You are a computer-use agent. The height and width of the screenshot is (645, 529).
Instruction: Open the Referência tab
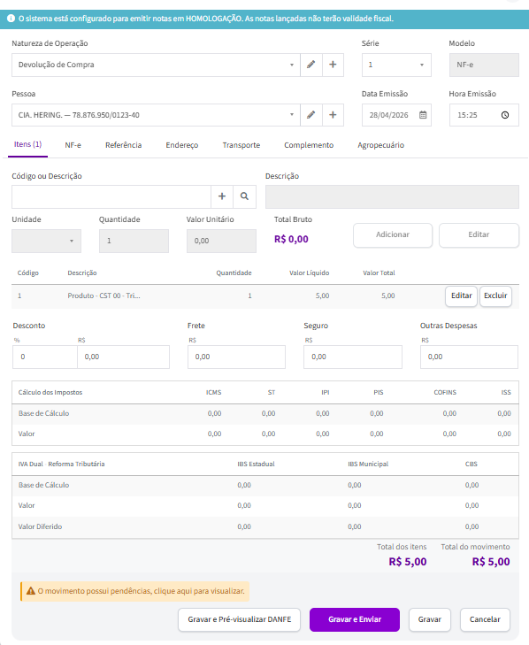124,145
